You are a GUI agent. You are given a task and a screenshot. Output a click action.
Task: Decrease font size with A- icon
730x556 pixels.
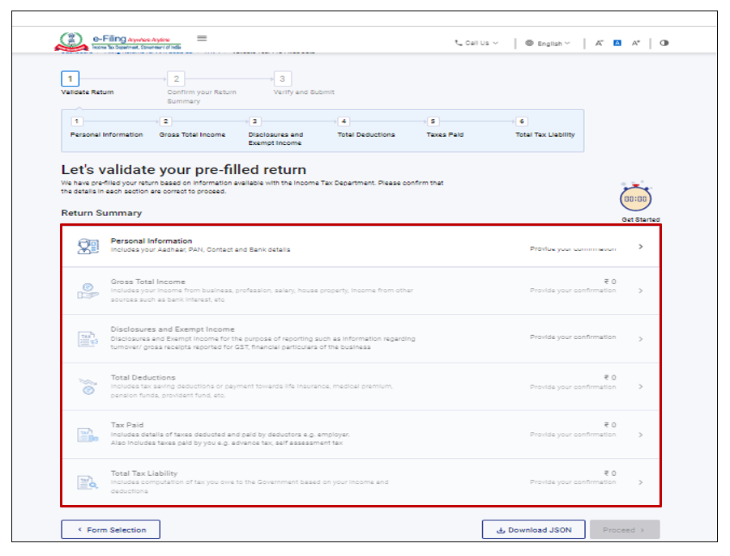(600, 43)
